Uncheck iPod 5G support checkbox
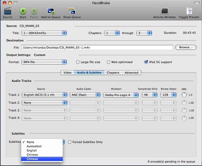The image size is (202, 166). (146, 62)
